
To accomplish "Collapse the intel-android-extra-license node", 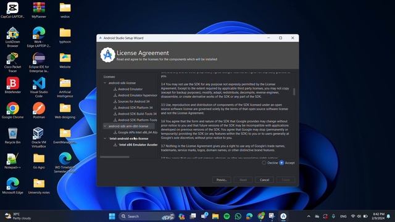I will 105,138.
